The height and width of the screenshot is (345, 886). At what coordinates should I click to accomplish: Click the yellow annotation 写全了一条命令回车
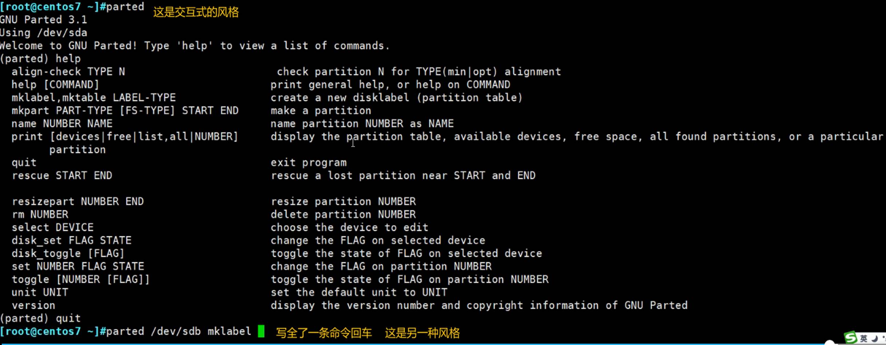[324, 333]
